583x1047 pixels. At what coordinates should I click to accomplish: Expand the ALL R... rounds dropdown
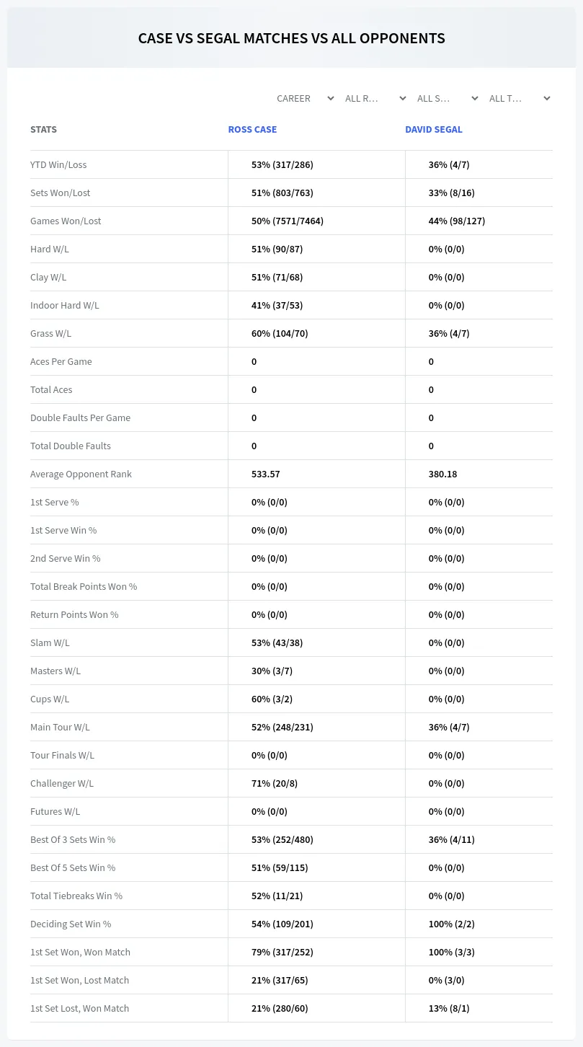[375, 98]
